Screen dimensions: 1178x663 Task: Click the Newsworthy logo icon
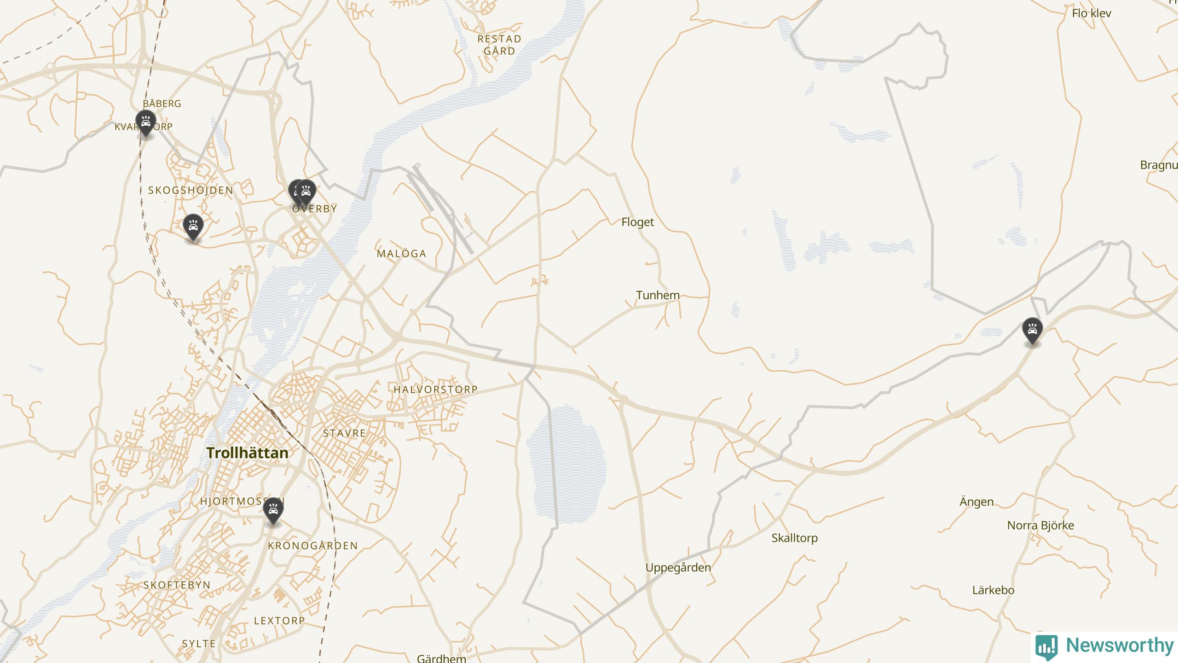click(x=1046, y=647)
